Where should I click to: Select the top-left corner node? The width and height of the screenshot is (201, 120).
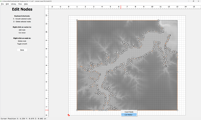point(77,20)
